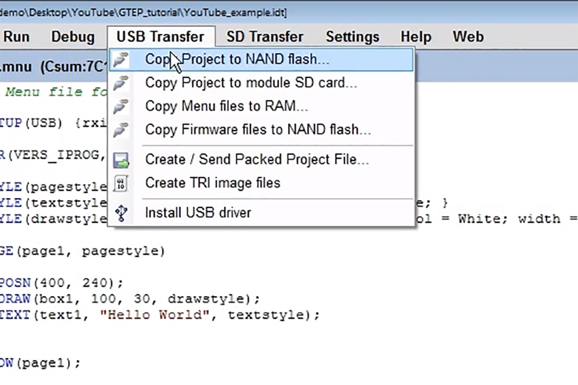
Task: Open the Help menu
Action: pyautogui.click(x=416, y=37)
